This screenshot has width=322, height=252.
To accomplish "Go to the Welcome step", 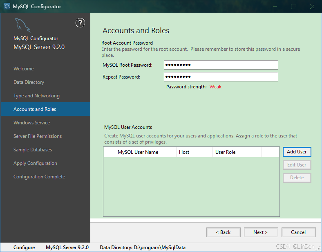I will pos(23,69).
